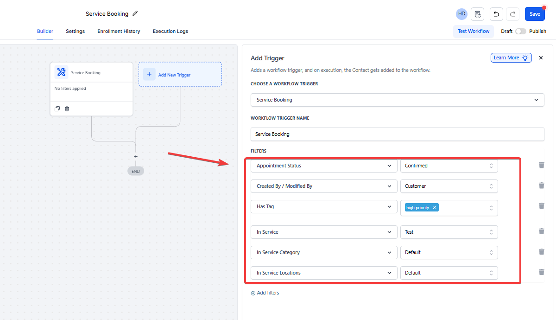Click the Workflow Trigger Name input field

coord(397,134)
